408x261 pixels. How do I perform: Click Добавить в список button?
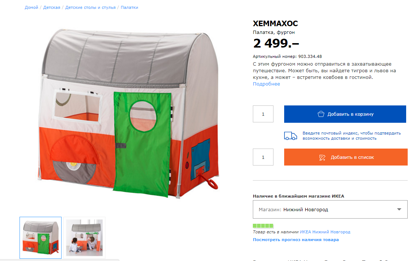pyautogui.click(x=346, y=157)
